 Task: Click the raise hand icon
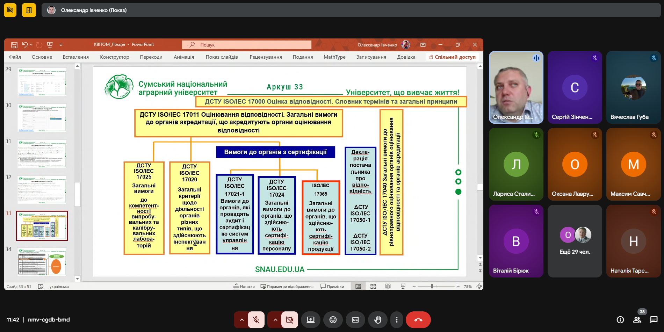[x=377, y=320]
